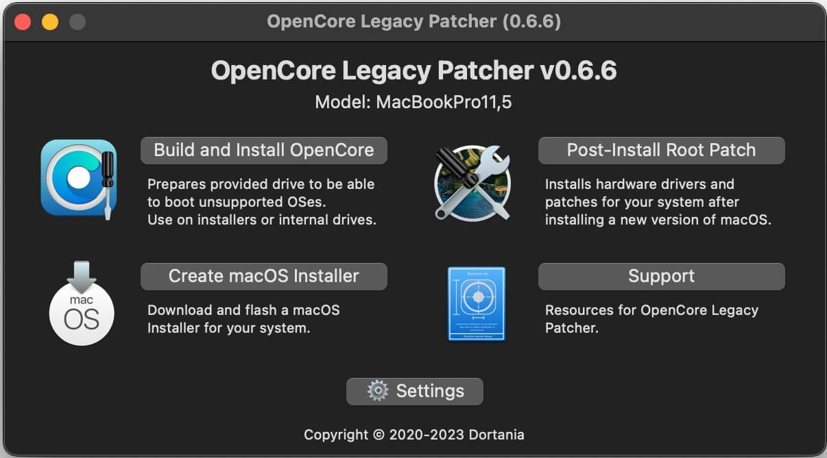Minimize the window using yellow button
827x458 pixels.
point(50,22)
